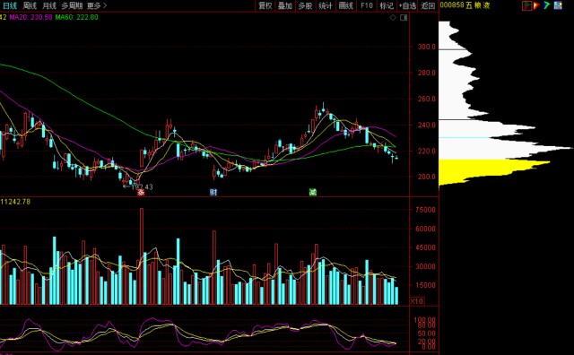The width and height of the screenshot is (574, 355).
Task: Switch to 日线 daily chart tab
Action: point(10,5)
